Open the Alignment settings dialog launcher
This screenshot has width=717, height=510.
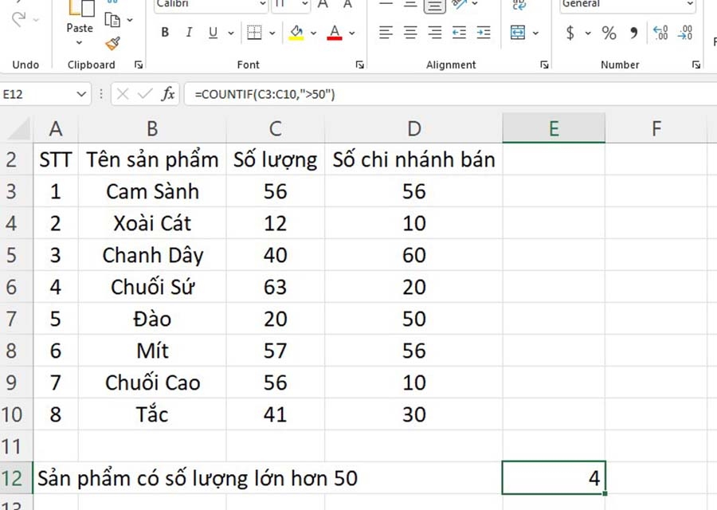pyautogui.click(x=544, y=65)
